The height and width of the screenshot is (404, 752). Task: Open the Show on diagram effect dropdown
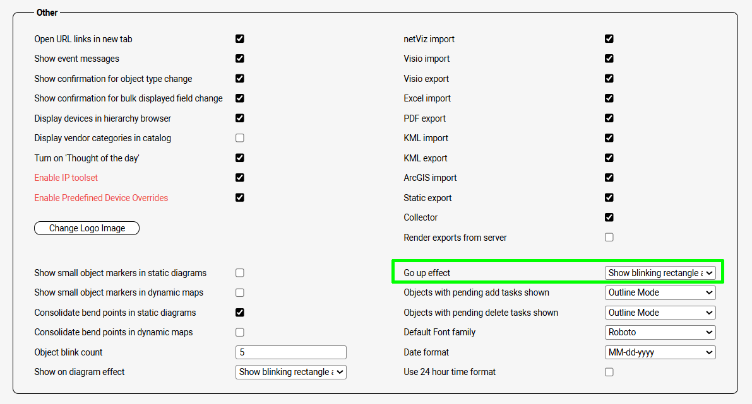pyautogui.click(x=290, y=372)
